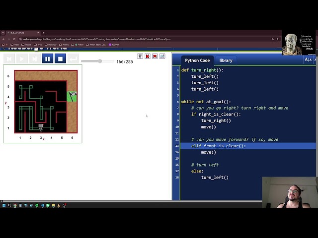Click the checkered goal flag tile

point(72,97)
